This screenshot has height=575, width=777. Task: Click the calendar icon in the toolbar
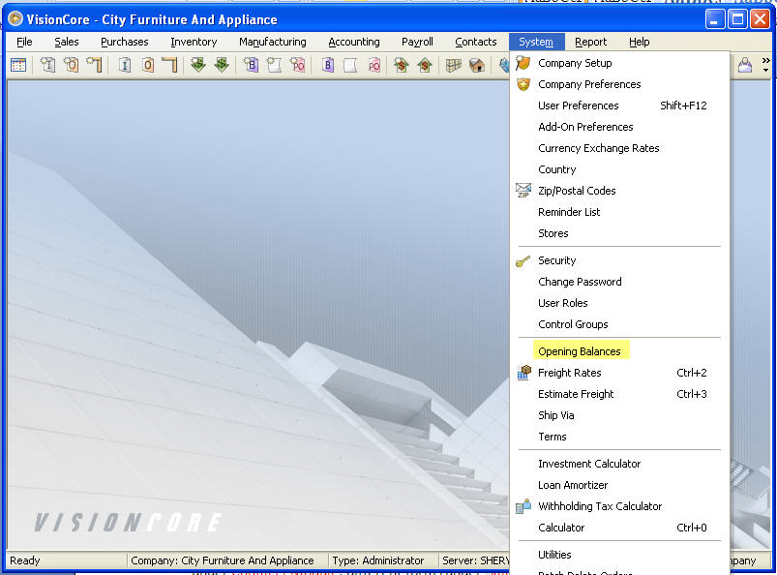tap(18, 65)
